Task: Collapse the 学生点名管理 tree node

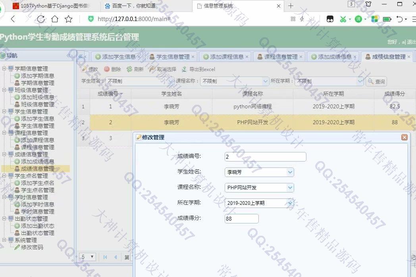Action: 4,176
